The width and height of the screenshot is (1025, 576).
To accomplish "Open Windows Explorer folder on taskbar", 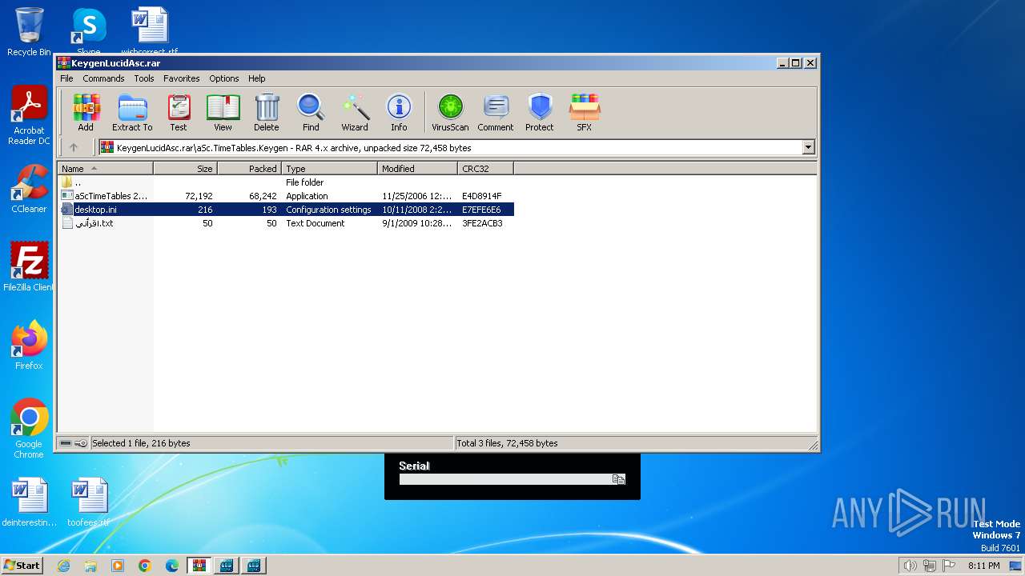I will (90, 566).
